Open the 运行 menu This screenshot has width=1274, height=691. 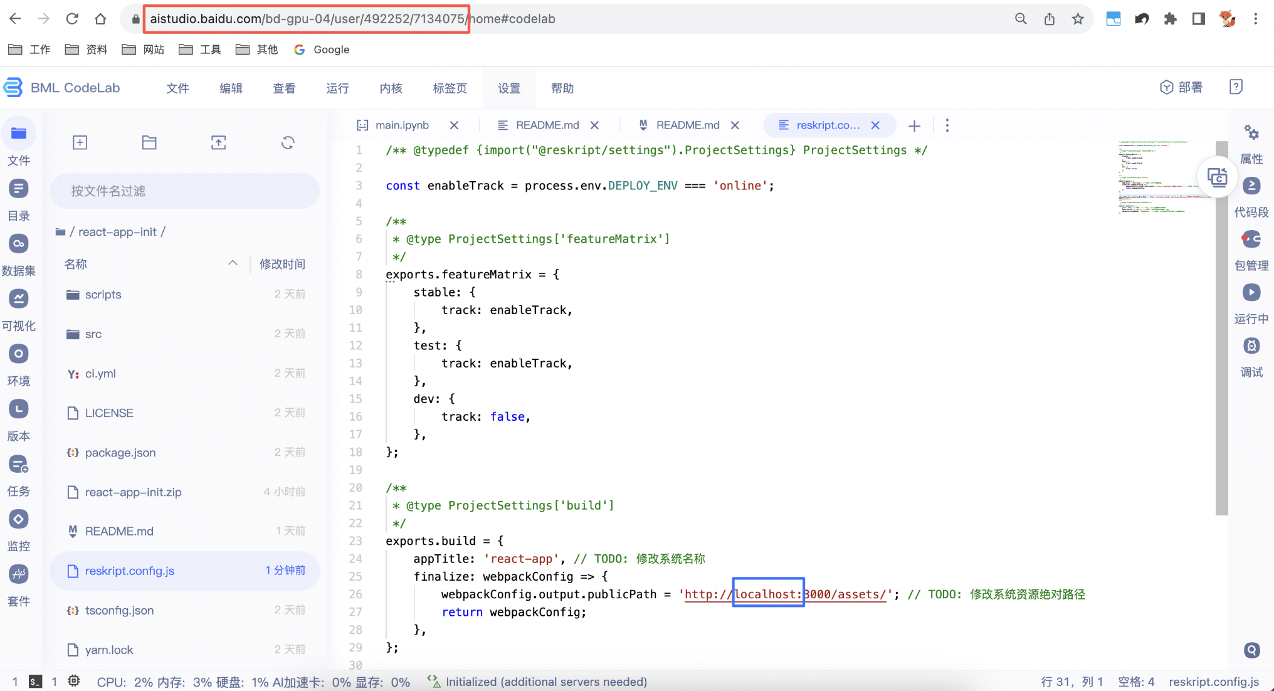tap(337, 88)
